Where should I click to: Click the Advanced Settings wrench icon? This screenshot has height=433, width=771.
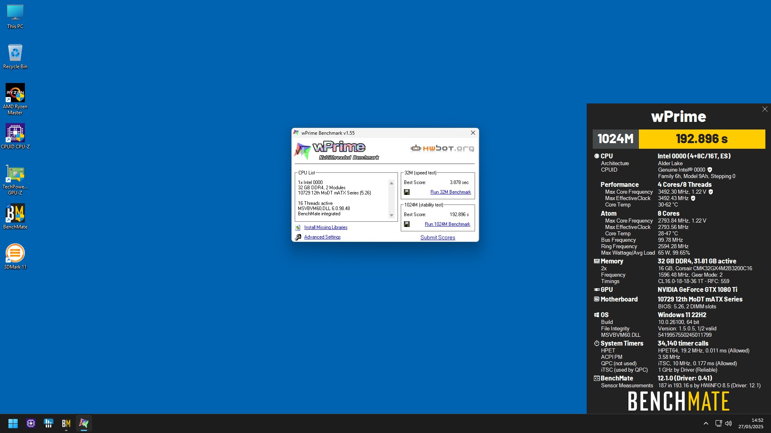(298, 237)
